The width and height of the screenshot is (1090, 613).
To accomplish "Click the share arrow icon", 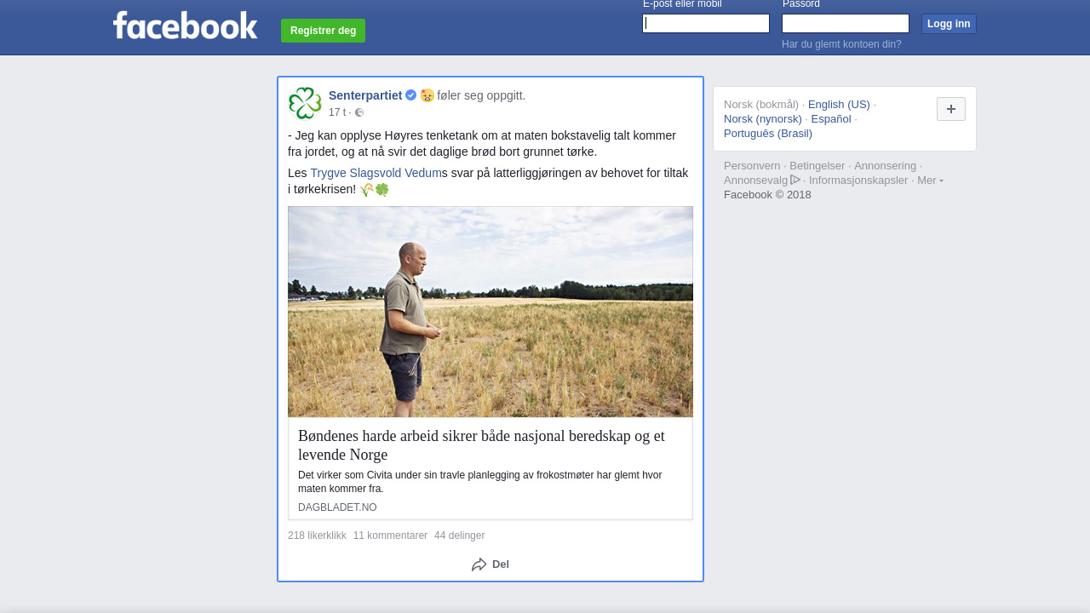I will [x=479, y=564].
